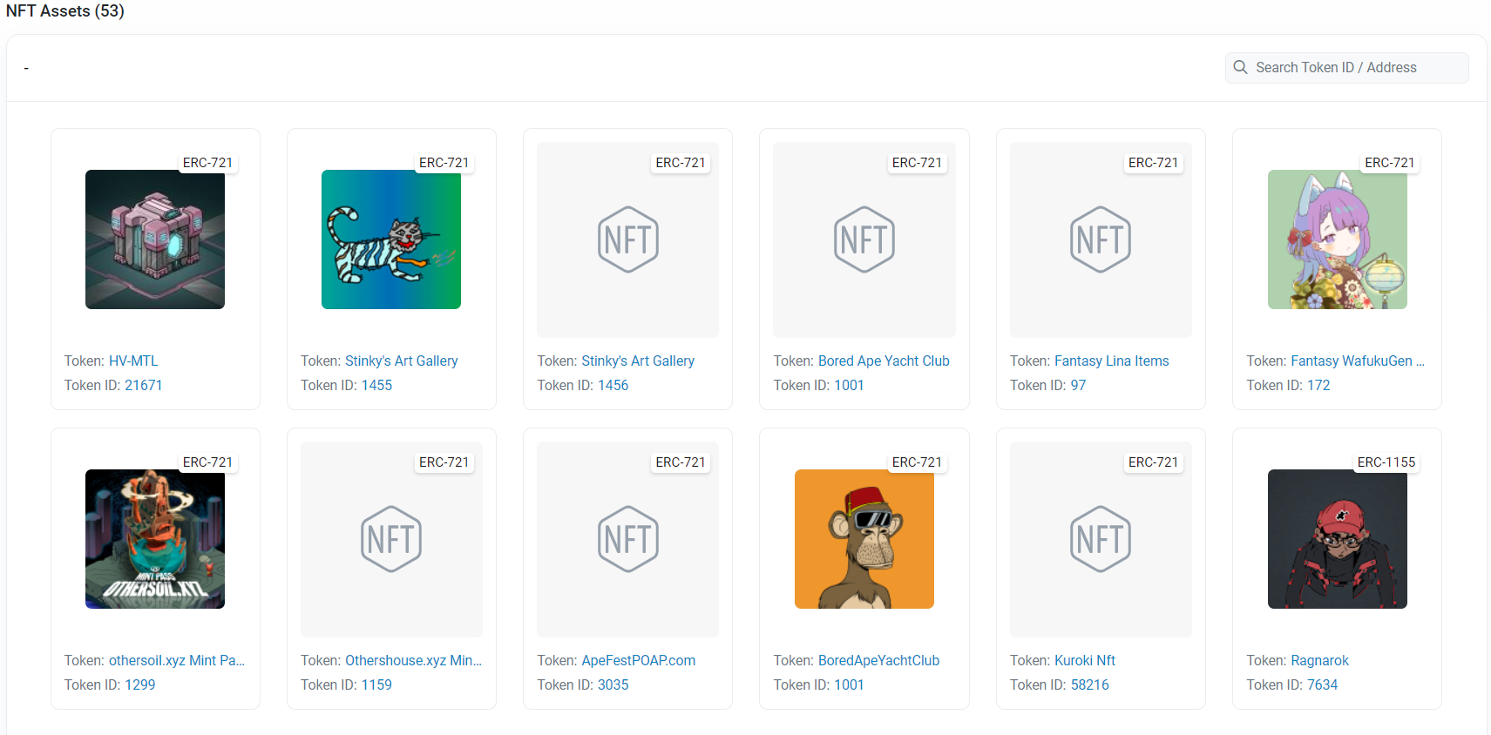
Task: Open the Bored Ape Yacht Club token link
Action: [884, 361]
